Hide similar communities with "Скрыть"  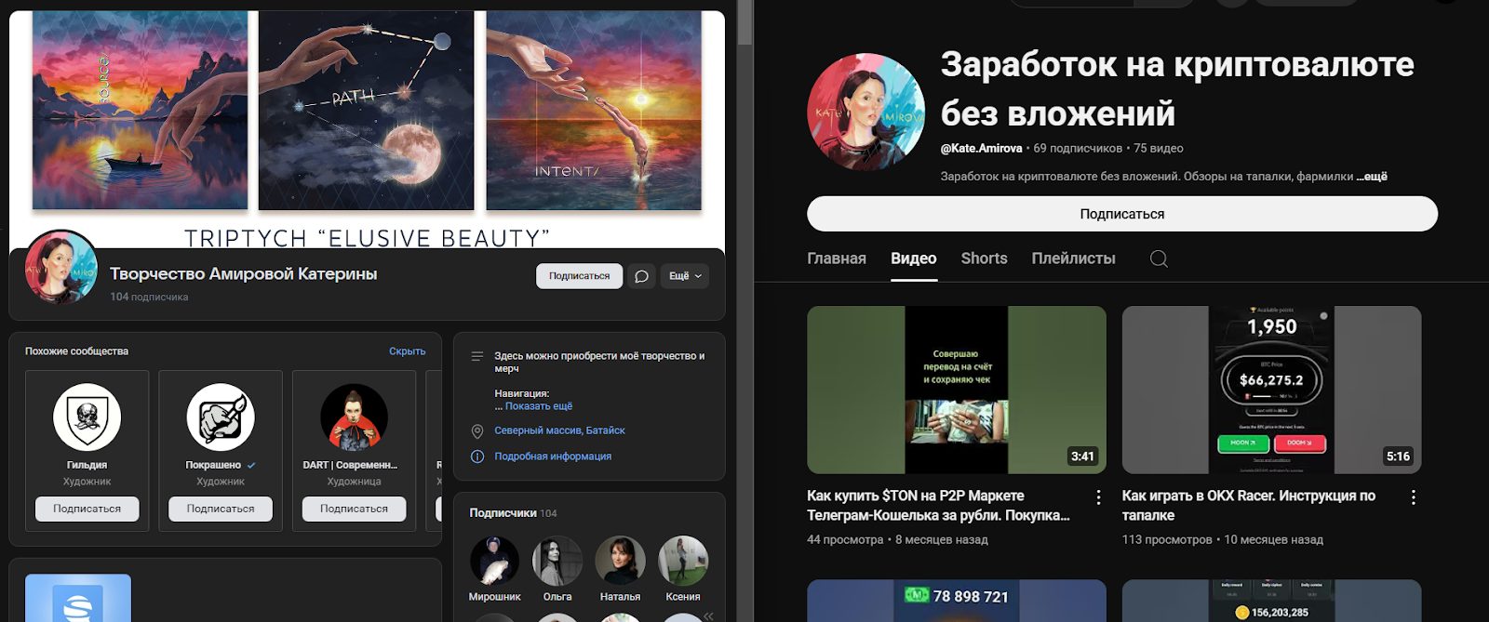pyautogui.click(x=407, y=351)
